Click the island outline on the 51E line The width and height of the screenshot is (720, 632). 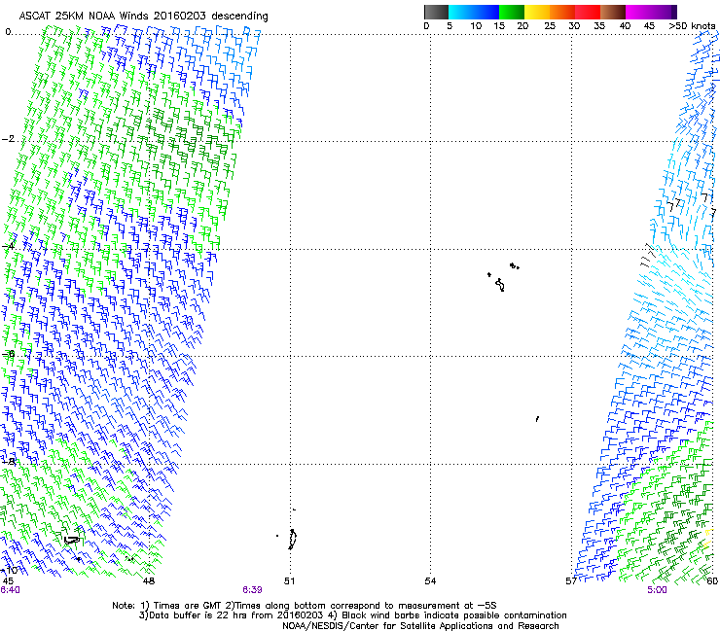293,540
